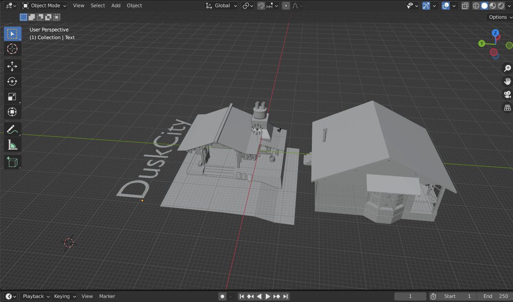
Task: Open the Global transform orientation dropdown
Action: coord(221,6)
